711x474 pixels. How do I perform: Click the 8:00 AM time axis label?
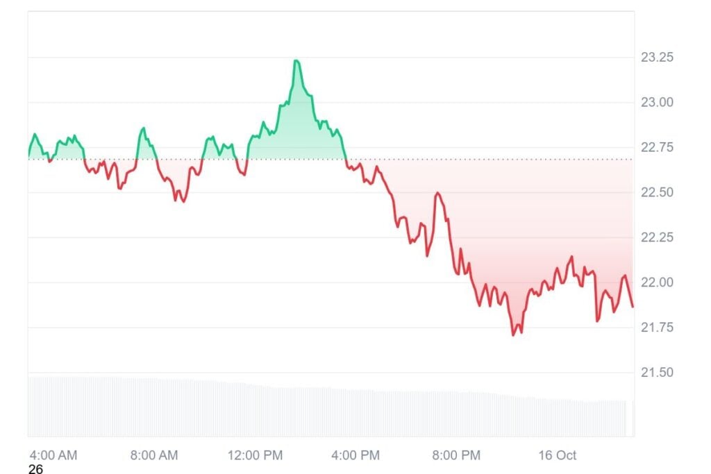(154, 455)
